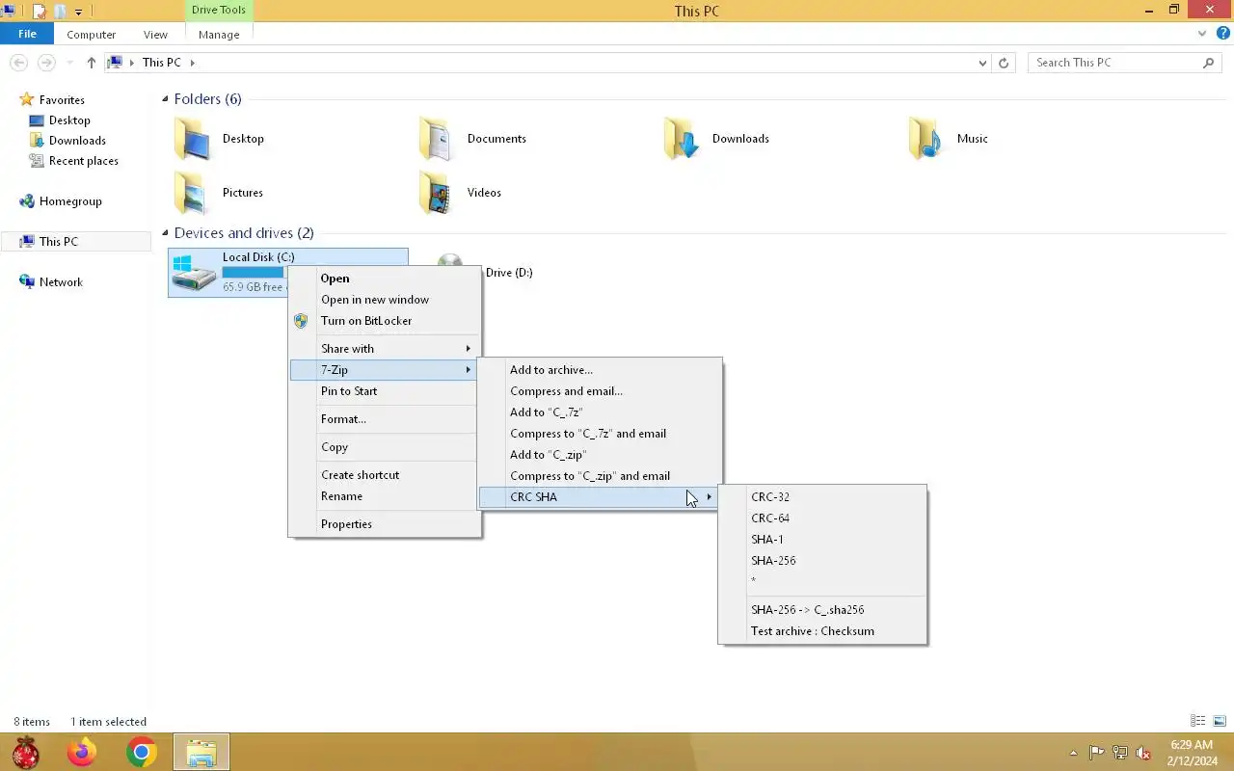Select the Local Disk (C:) drive icon
Image resolution: width=1234 pixels, height=771 pixels.
pos(193,273)
